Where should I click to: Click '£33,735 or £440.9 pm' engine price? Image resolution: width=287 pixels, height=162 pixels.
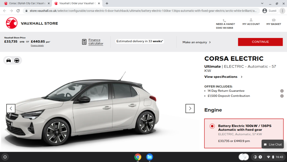tap(234, 141)
